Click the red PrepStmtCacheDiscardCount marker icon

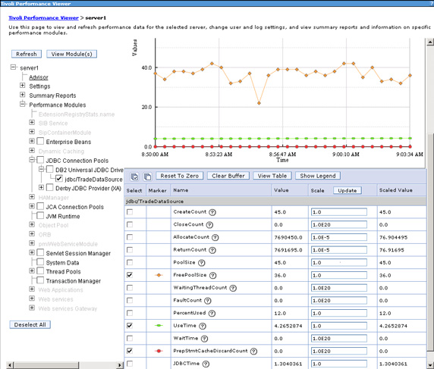(159, 351)
